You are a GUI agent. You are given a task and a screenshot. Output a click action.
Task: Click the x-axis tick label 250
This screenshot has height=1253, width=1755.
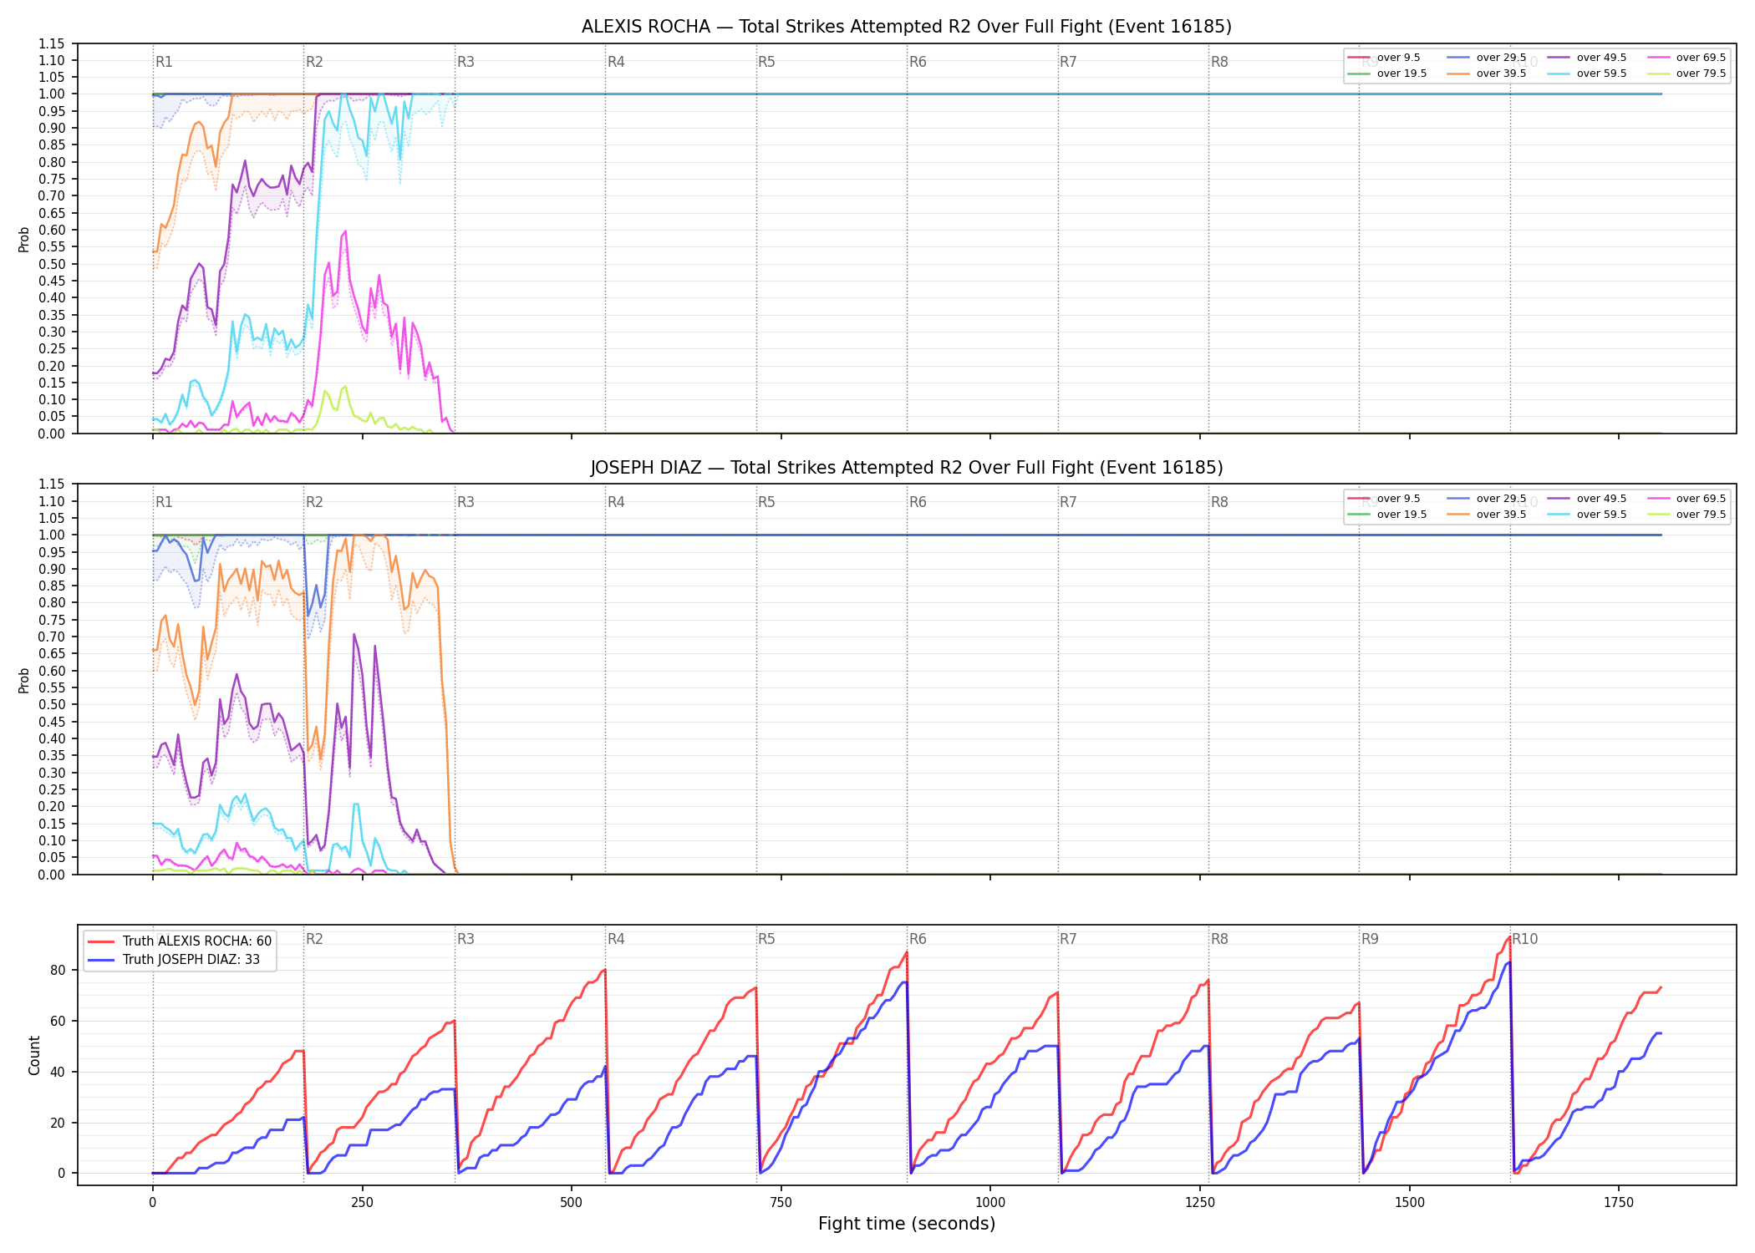362,1203
